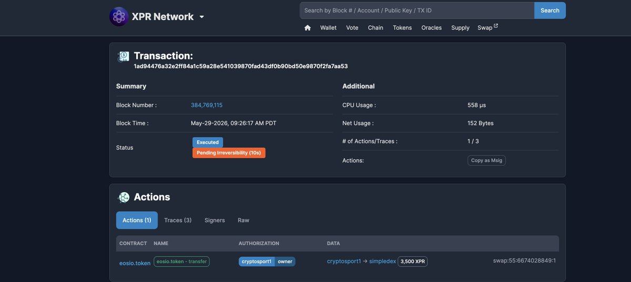Image resolution: width=631 pixels, height=282 pixels.
Task: Open the eosio.token contract link
Action: tap(135, 263)
